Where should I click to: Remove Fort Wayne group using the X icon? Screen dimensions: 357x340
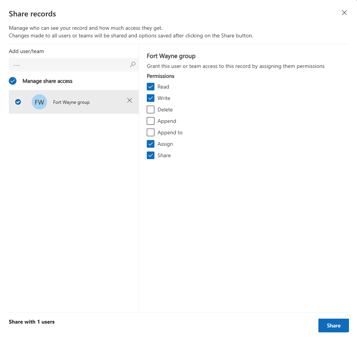(130, 100)
